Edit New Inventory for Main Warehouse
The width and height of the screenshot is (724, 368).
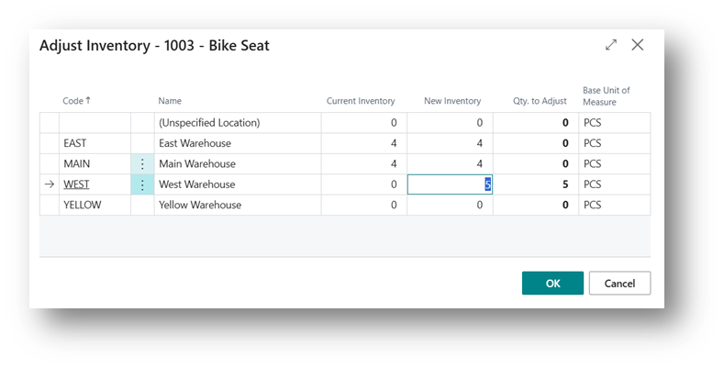pyautogui.click(x=450, y=164)
